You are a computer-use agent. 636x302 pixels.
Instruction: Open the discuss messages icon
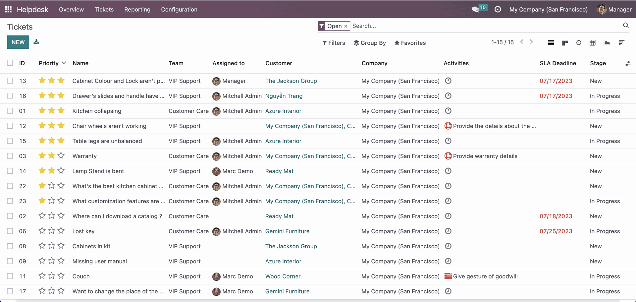tap(475, 9)
